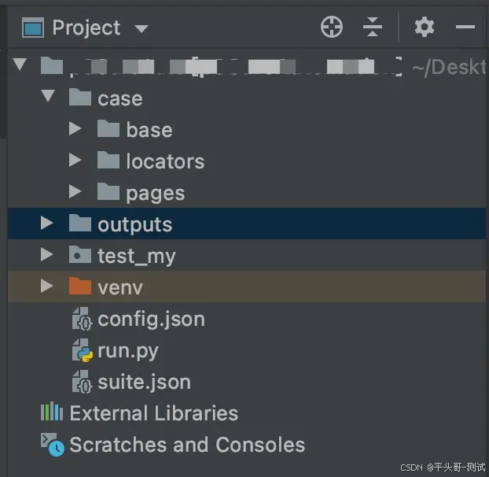Click the Project tool window icon
Image resolution: width=489 pixels, height=477 pixels.
(x=33, y=28)
